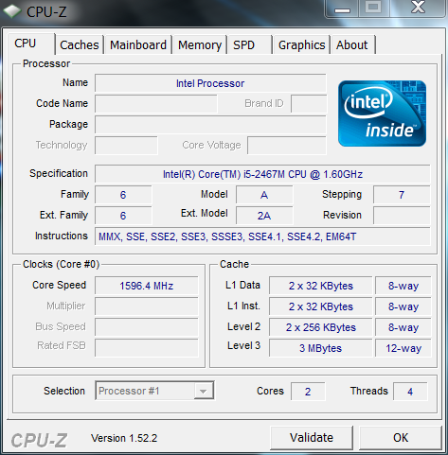
Task: Click the CPU-Z app icon in title bar
Action: point(11,11)
